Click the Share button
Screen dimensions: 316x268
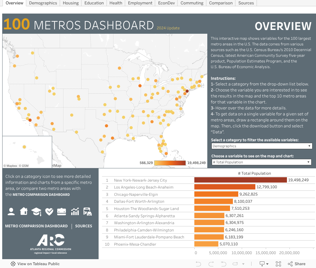point(296,264)
